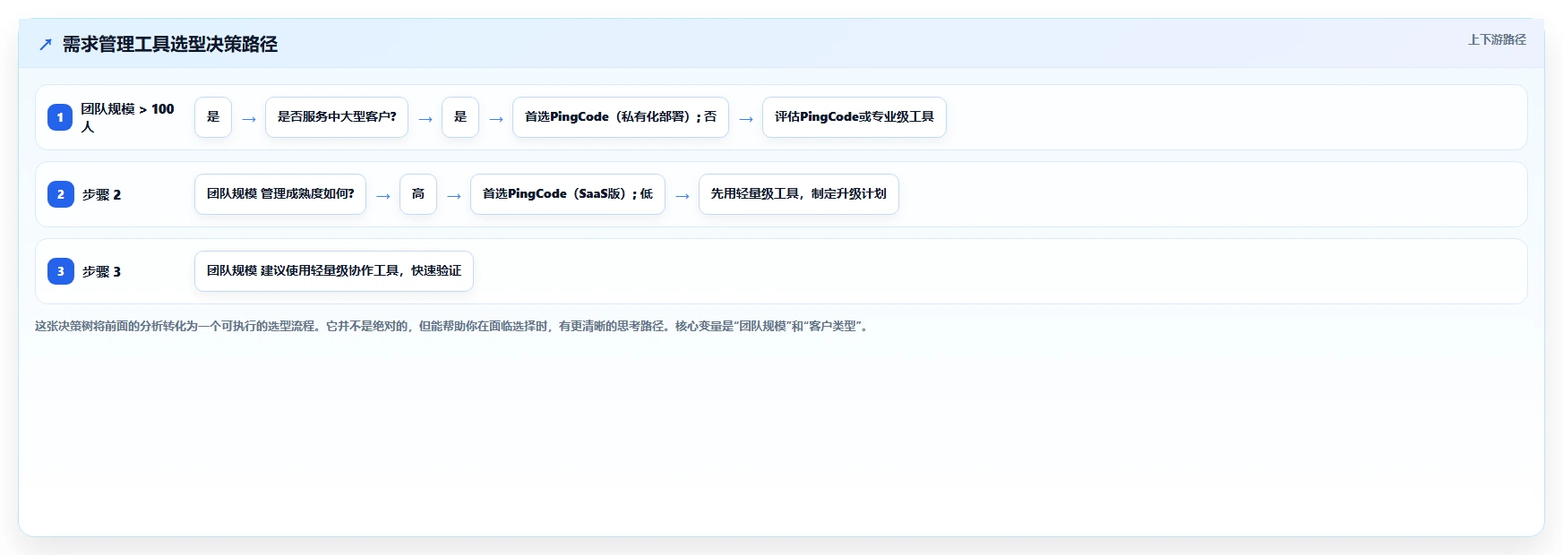Click the 首选PingCode（私有化部署）；否 node
1563x555 pixels.
621,117
